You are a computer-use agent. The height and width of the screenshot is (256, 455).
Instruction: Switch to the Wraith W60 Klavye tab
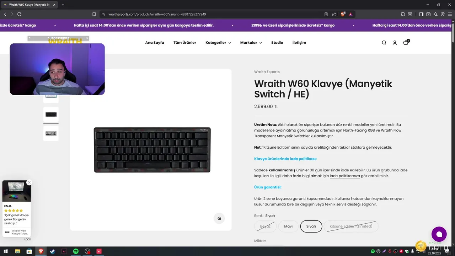click(x=29, y=5)
